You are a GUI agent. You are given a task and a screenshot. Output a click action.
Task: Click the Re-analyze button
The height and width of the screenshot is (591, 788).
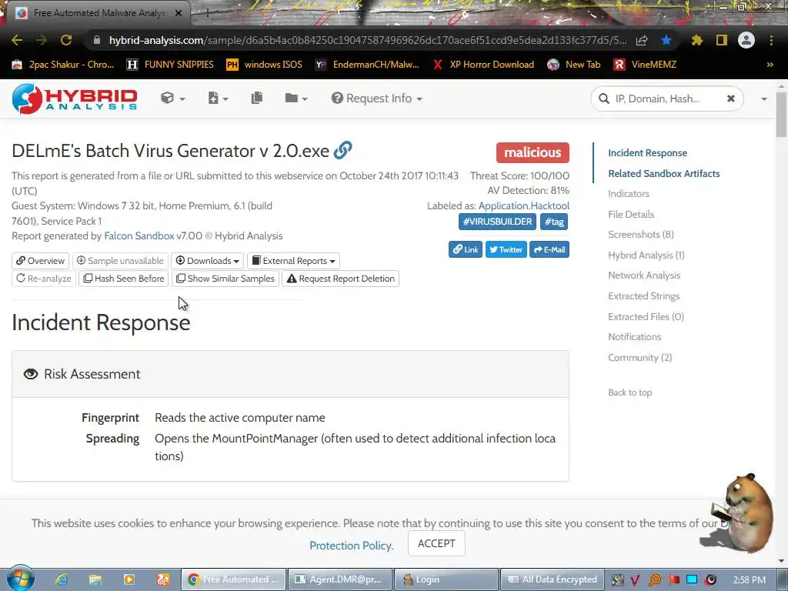pos(44,278)
